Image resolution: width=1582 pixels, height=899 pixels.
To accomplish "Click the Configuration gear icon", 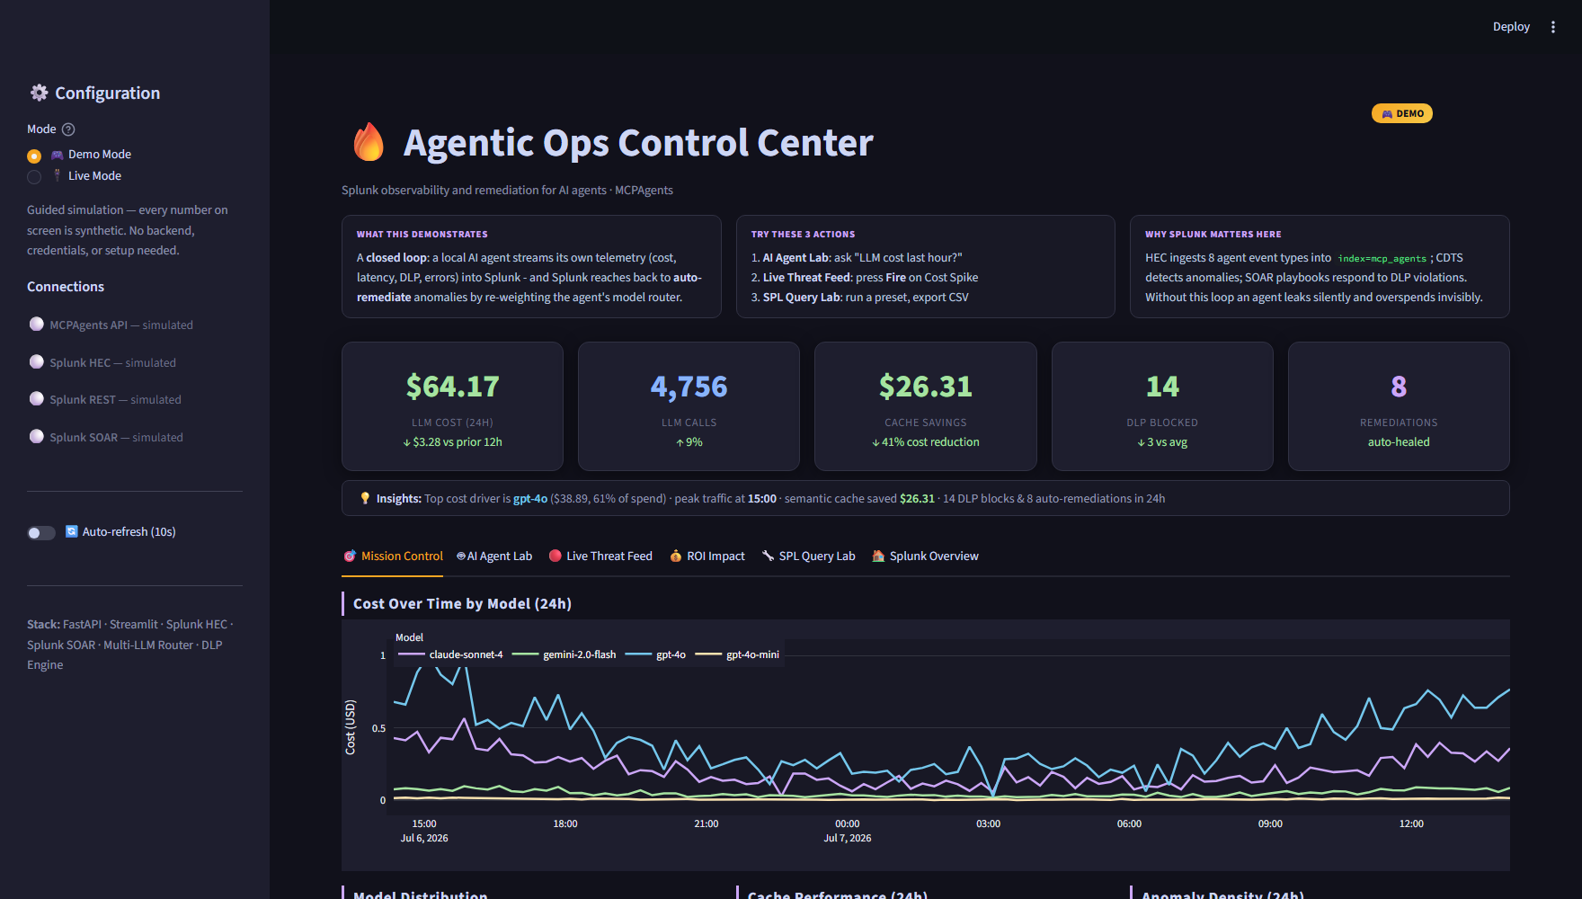I will tap(40, 93).
